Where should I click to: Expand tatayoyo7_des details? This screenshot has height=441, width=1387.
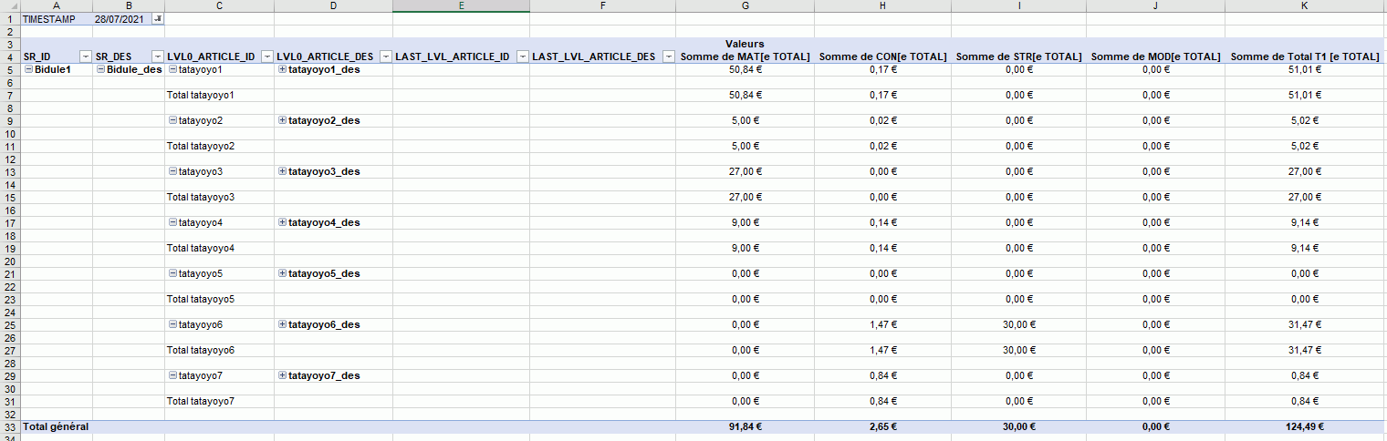283,375
